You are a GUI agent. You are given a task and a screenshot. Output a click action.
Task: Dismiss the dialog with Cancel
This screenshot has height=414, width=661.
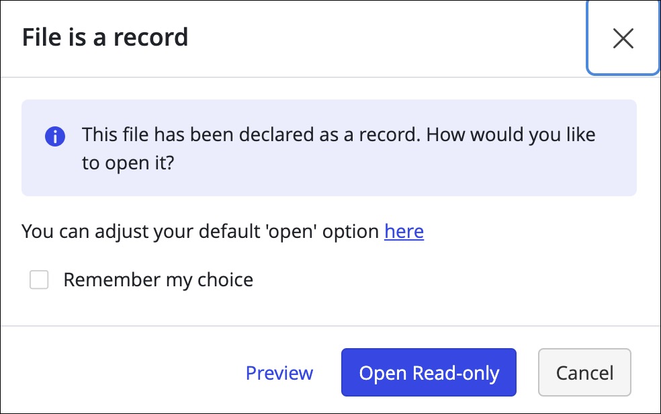(x=584, y=372)
